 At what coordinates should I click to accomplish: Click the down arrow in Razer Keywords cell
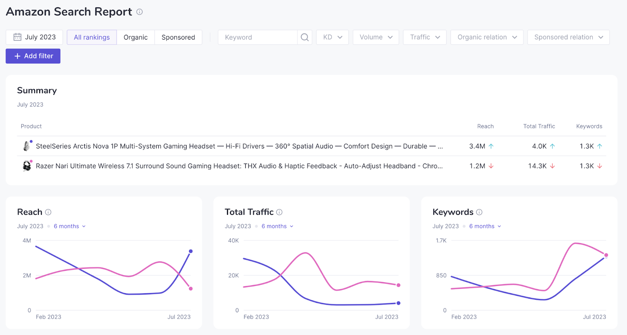click(600, 166)
